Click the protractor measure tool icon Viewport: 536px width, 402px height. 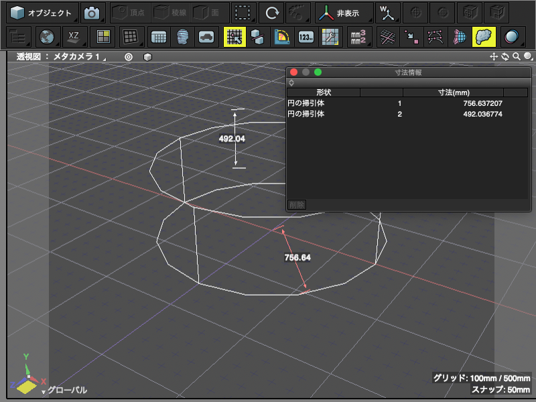click(282, 37)
